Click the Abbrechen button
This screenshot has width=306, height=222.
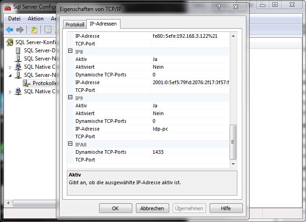tap(152, 208)
